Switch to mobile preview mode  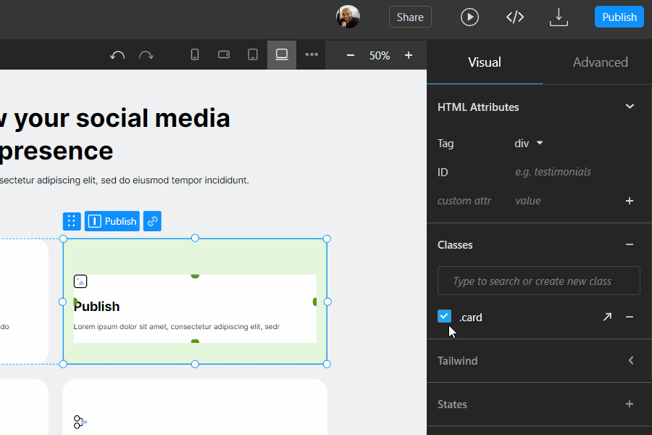[x=194, y=54]
